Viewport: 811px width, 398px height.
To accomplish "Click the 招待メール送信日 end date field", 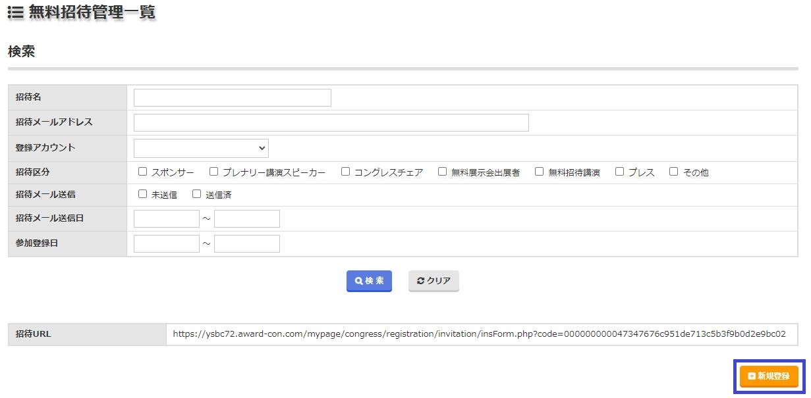I will [246, 219].
